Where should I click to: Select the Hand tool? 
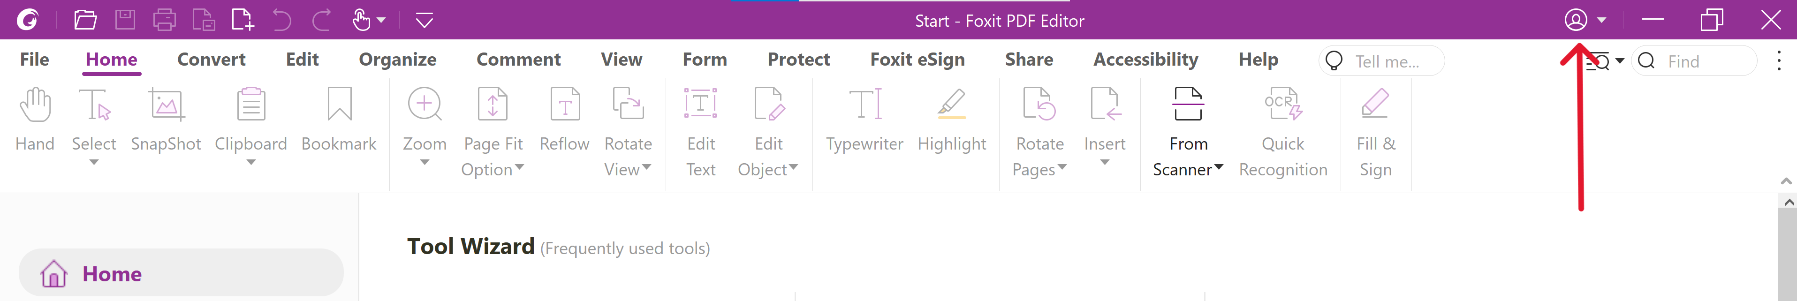35,119
